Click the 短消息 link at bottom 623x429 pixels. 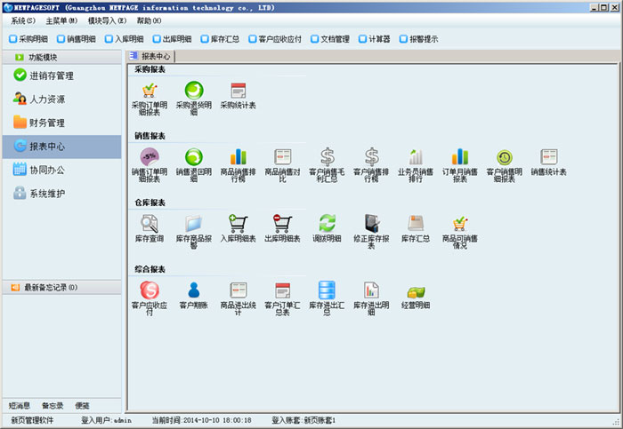19,405
